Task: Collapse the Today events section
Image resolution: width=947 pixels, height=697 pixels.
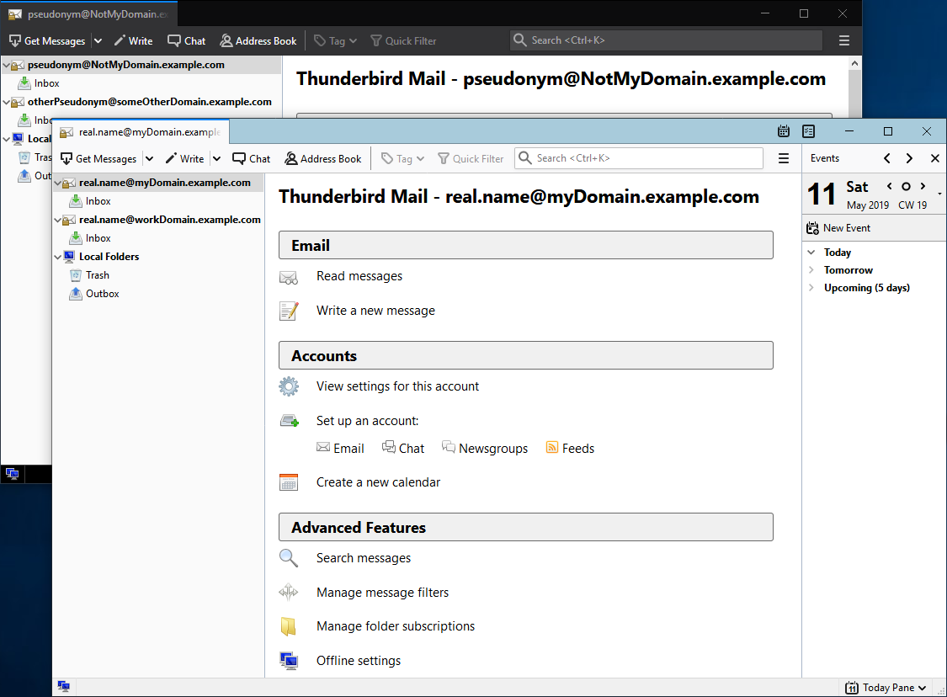Action: [x=811, y=253]
